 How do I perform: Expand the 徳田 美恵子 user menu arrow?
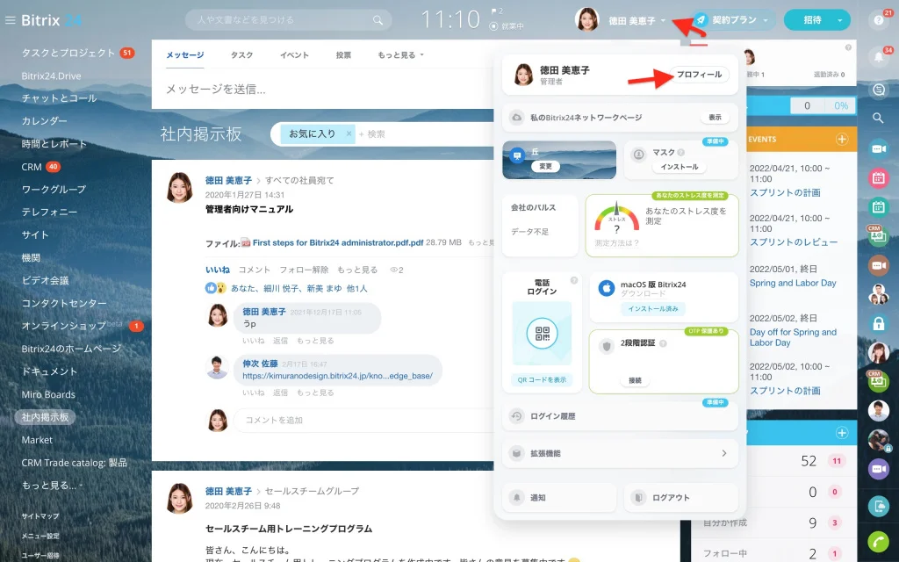[x=664, y=21]
